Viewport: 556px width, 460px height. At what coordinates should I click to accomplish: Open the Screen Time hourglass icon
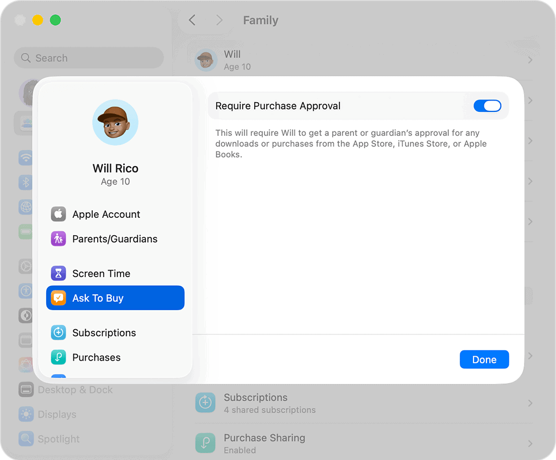click(58, 273)
